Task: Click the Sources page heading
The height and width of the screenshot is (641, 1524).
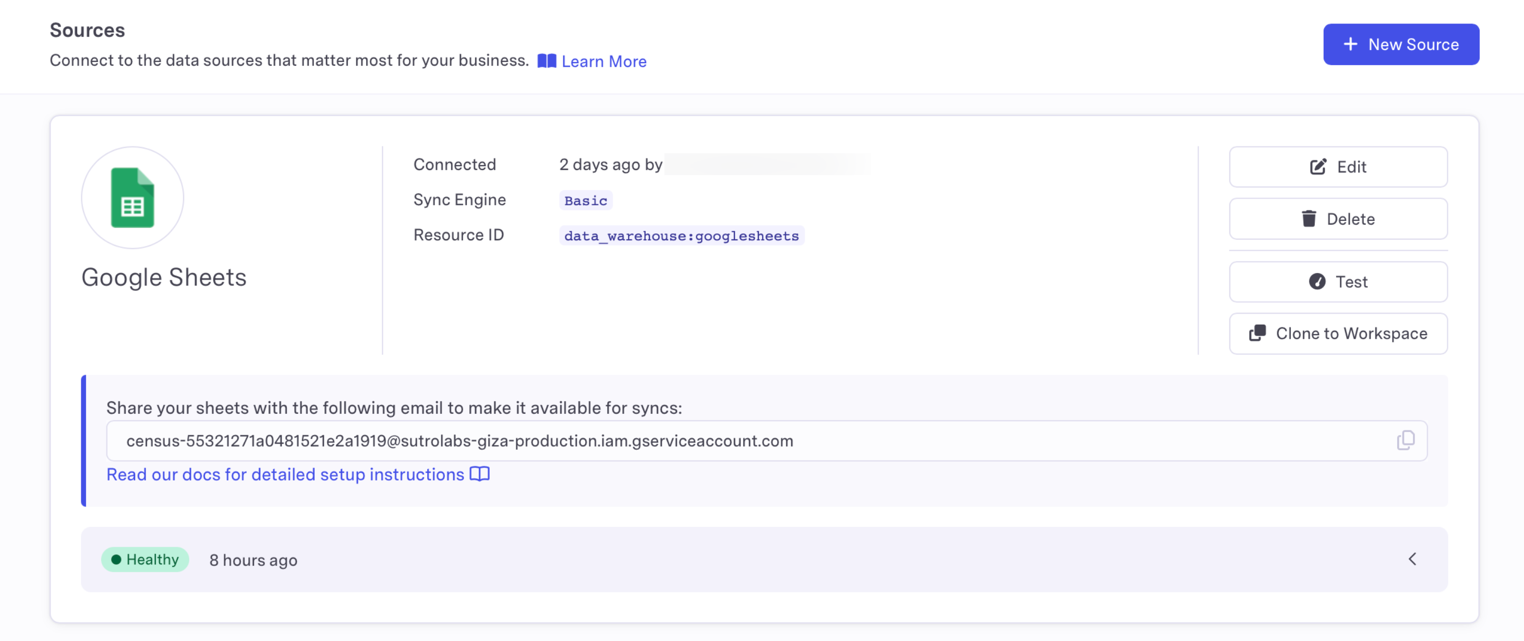Action: click(x=88, y=30)
